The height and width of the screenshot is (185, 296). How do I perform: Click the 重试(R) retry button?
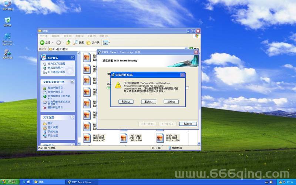(148, 102)
